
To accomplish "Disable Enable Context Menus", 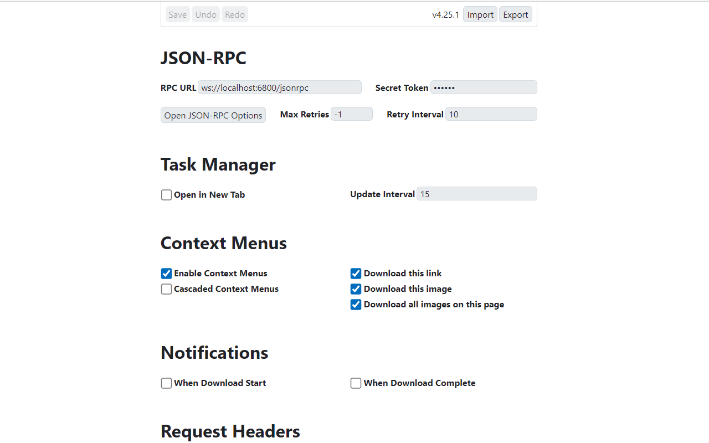I will (166, 273).
